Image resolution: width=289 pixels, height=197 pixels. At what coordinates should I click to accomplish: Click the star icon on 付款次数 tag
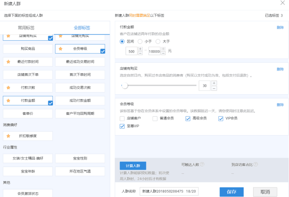[8, 88]
